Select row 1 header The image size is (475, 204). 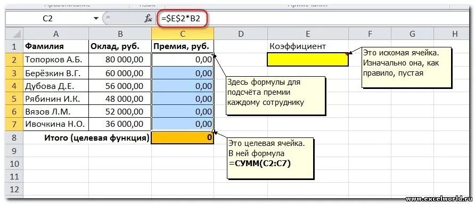[x=14, y=46]
